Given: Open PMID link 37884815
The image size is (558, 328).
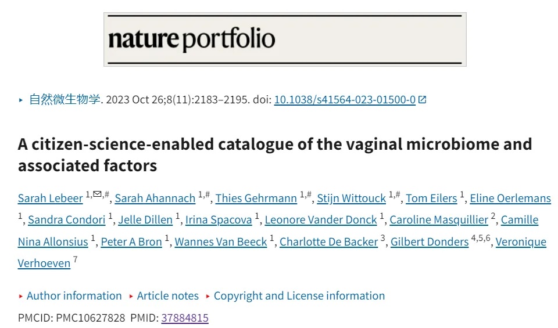Looking at the screenshot, I should pos(185,318).
